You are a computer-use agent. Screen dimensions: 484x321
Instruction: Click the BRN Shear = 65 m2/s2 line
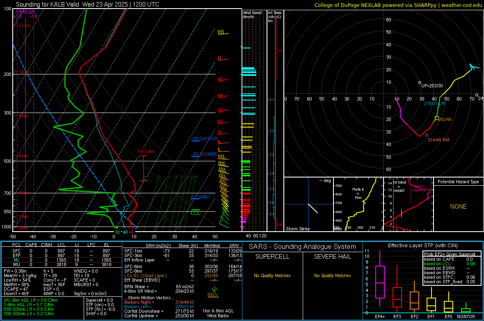click(159, 287)
